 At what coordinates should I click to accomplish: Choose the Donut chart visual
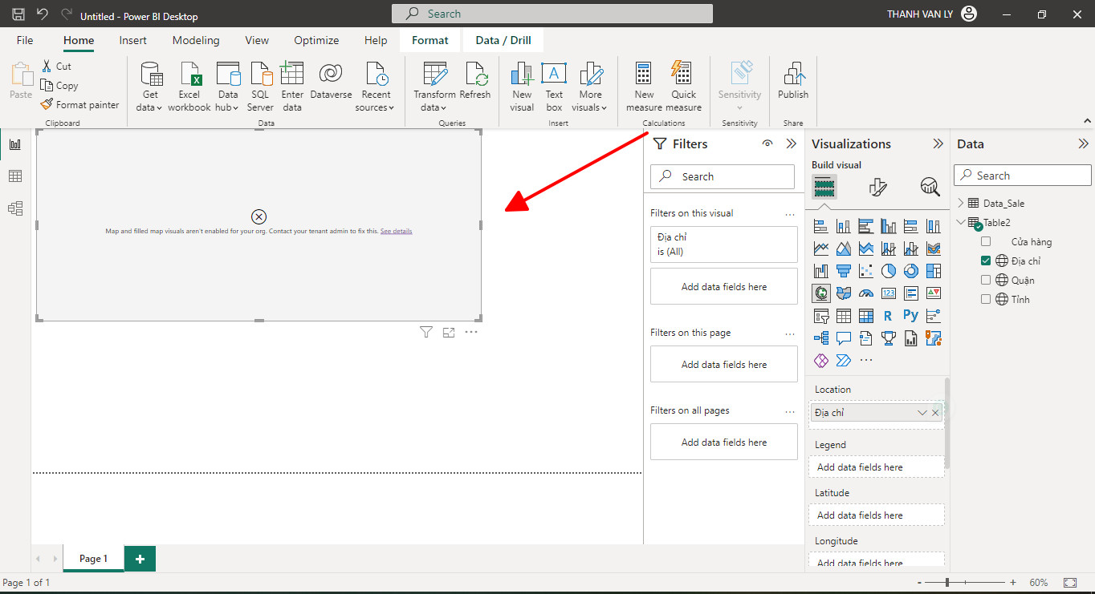910,271
